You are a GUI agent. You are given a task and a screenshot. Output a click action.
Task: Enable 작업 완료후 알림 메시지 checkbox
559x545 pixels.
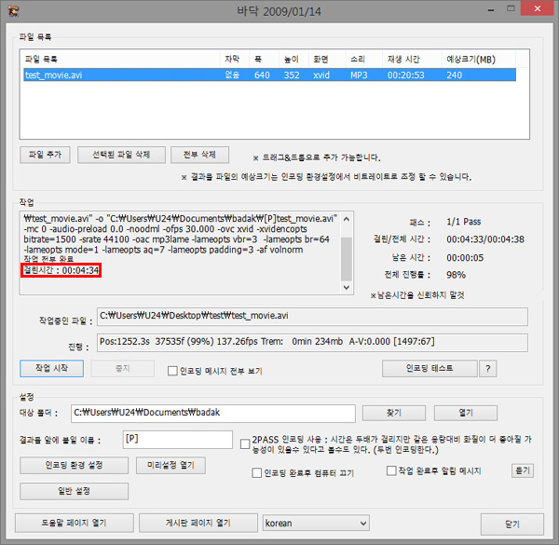(x=391, y=471)
